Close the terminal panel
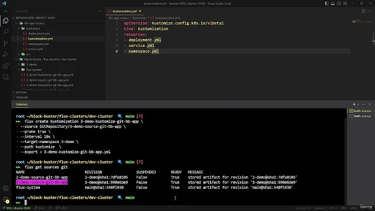 tap(370, 104)
